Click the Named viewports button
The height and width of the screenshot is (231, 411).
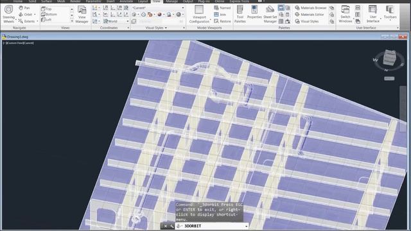[x=222, y=8]
